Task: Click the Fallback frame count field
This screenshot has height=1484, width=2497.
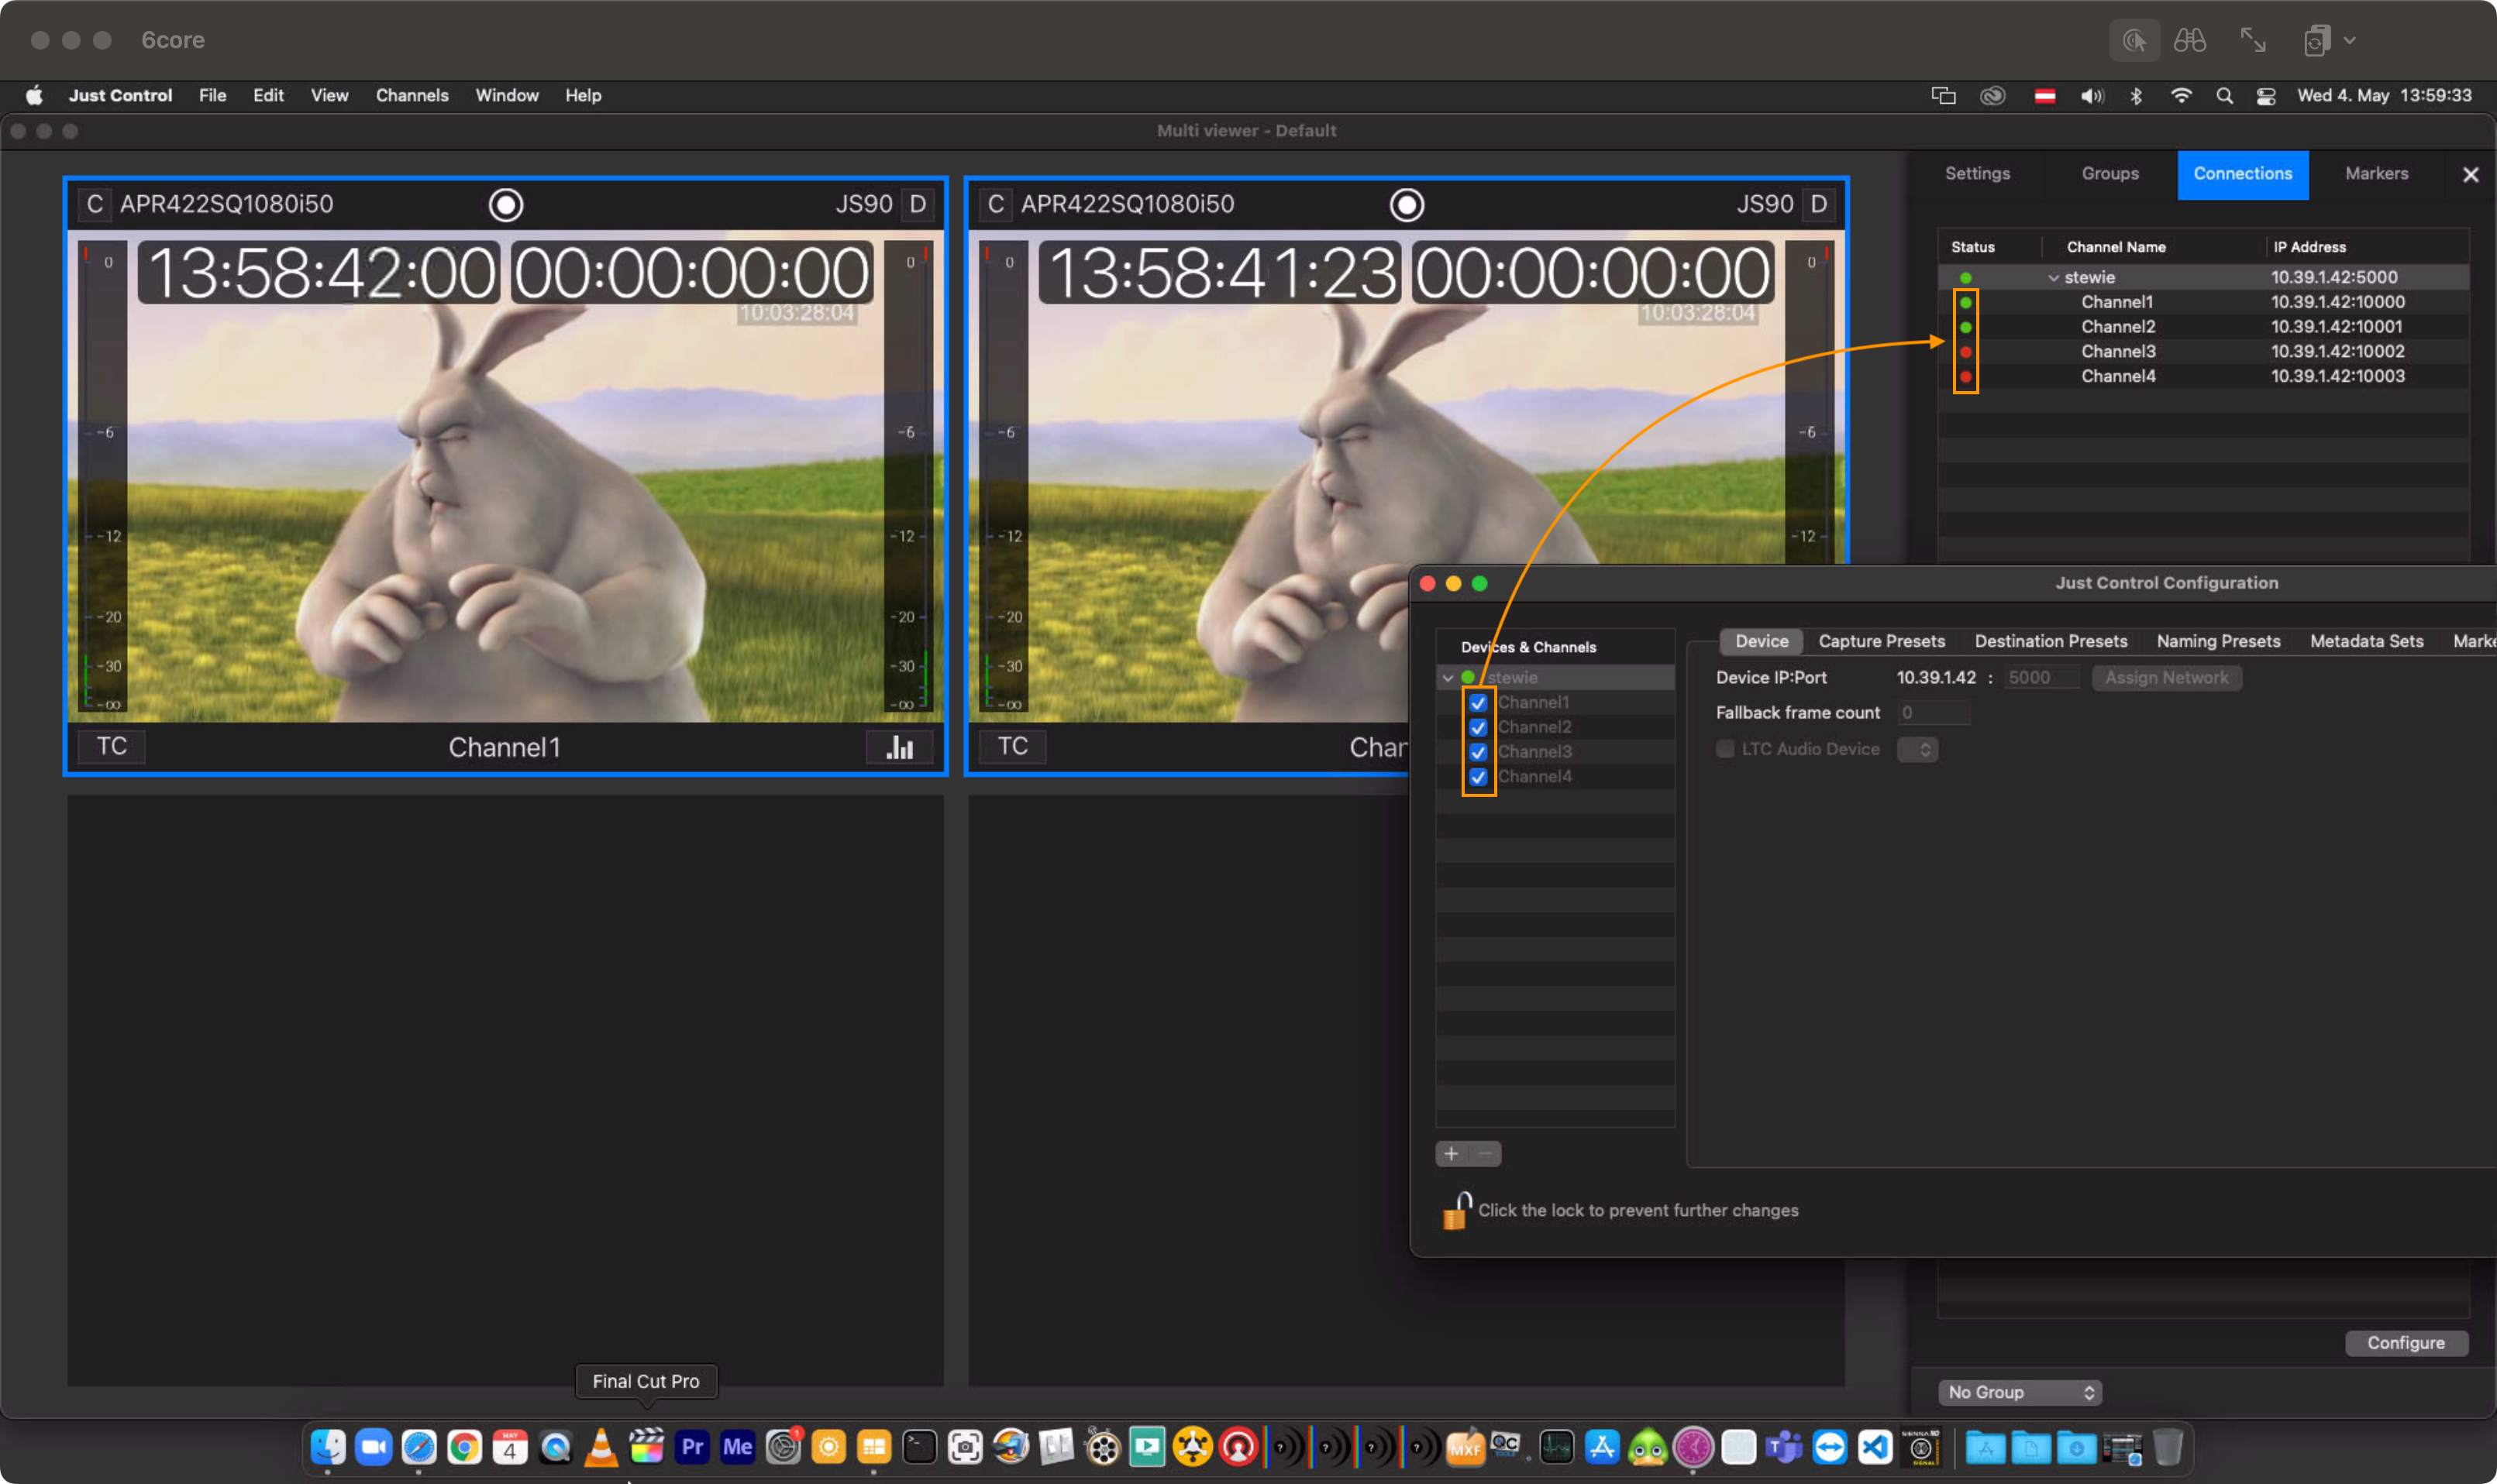Action: (1935, 713)
